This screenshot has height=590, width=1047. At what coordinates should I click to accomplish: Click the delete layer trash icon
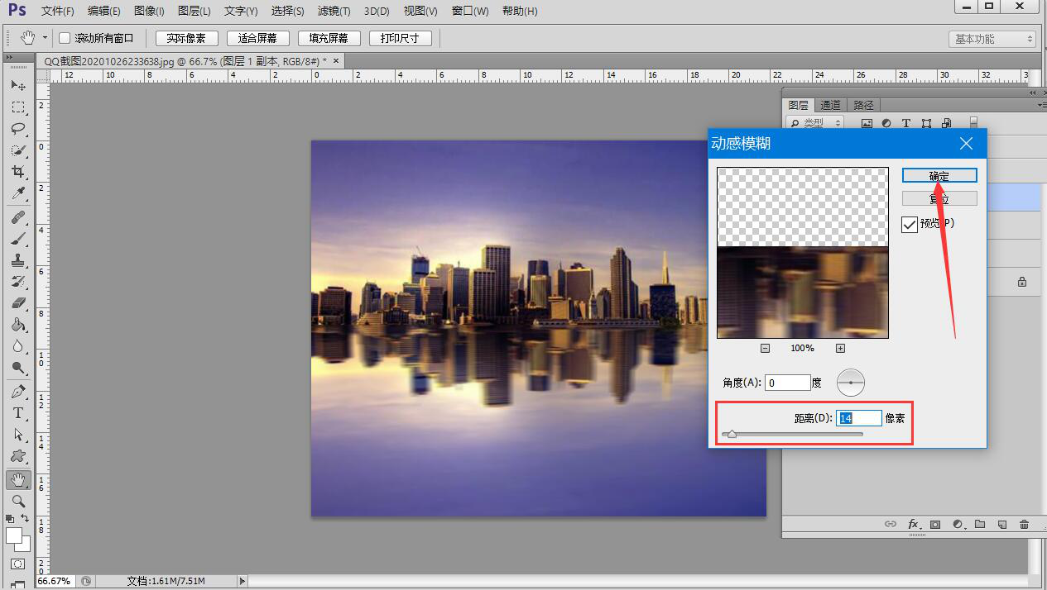tap(1024, 524)
